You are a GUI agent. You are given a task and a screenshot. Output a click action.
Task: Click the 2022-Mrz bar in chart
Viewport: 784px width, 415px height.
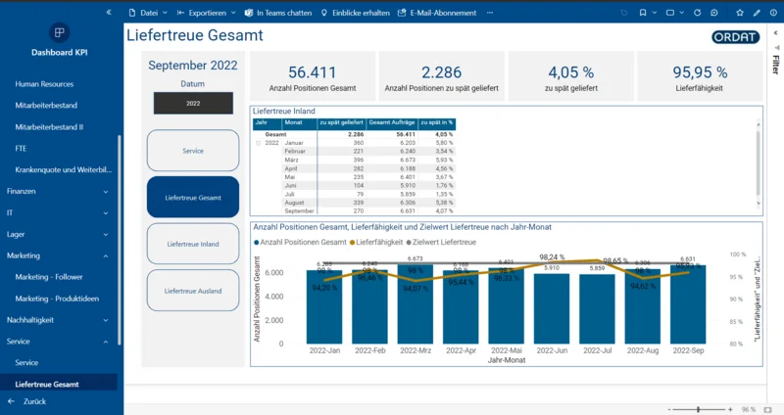[415, 303]
